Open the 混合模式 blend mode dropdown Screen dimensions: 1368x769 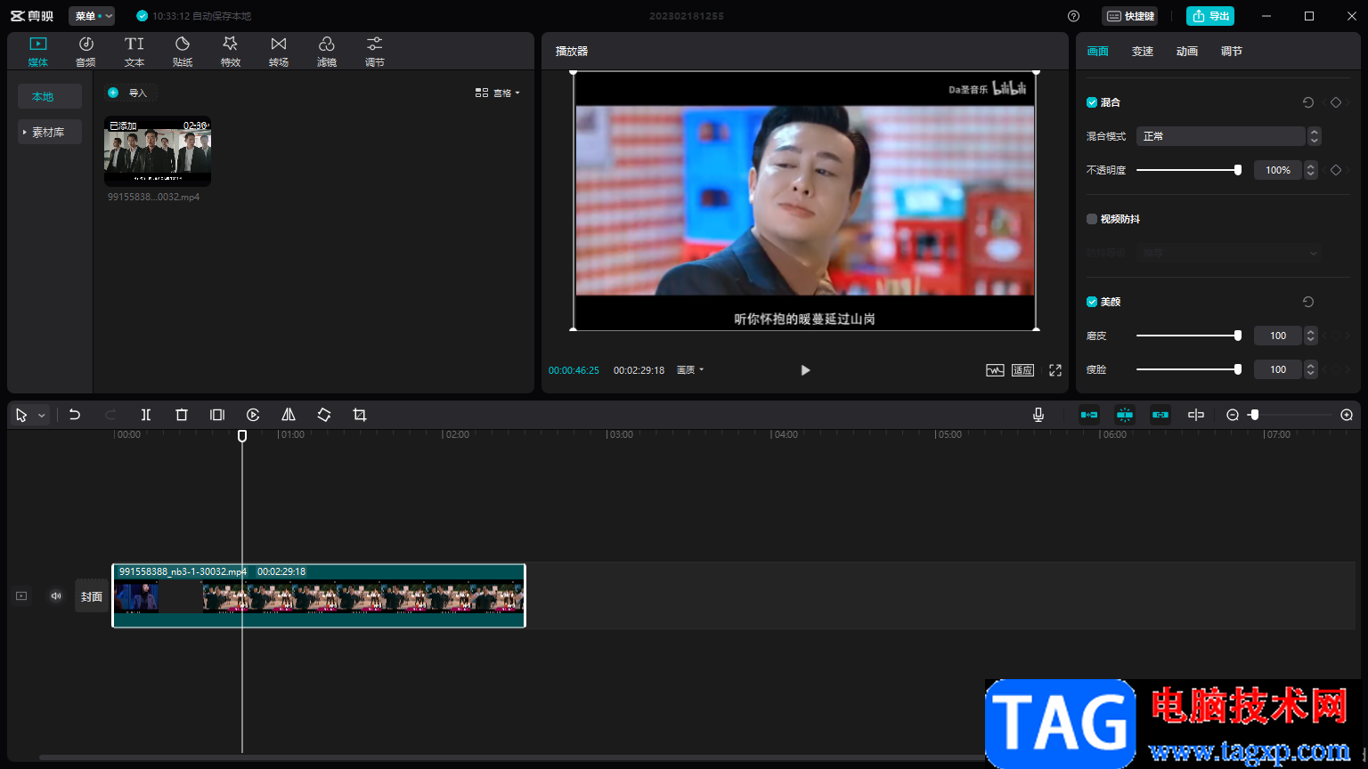pos(1228,136)
